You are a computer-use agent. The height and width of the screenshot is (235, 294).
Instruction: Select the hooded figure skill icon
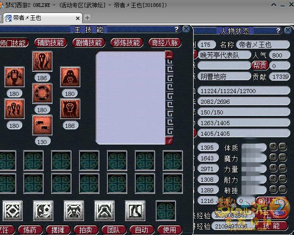(70, 77)
